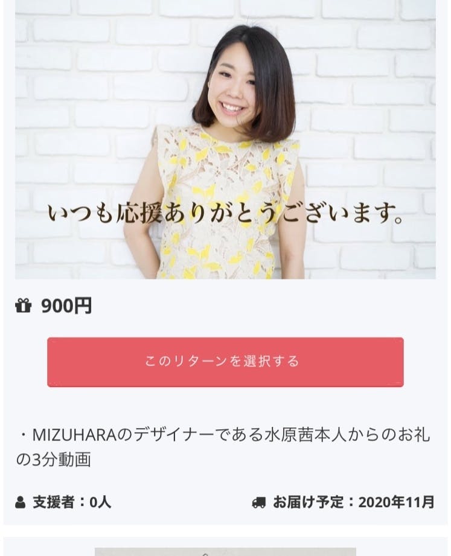Select the このリターンを選択する button
The height and width of the screenshot is (556, 451).
[x=225, y=362]
